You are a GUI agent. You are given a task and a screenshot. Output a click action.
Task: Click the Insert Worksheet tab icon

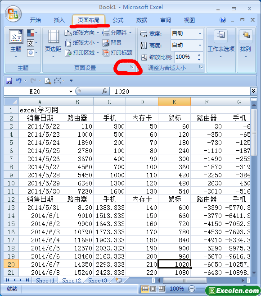tap(118, 280)
